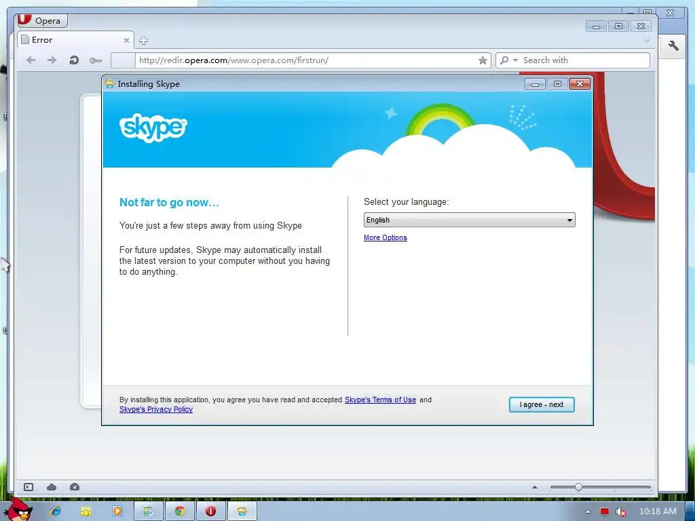Minimize the Opera window
Viewport: 695px width, 521px height.
[596, 26]
